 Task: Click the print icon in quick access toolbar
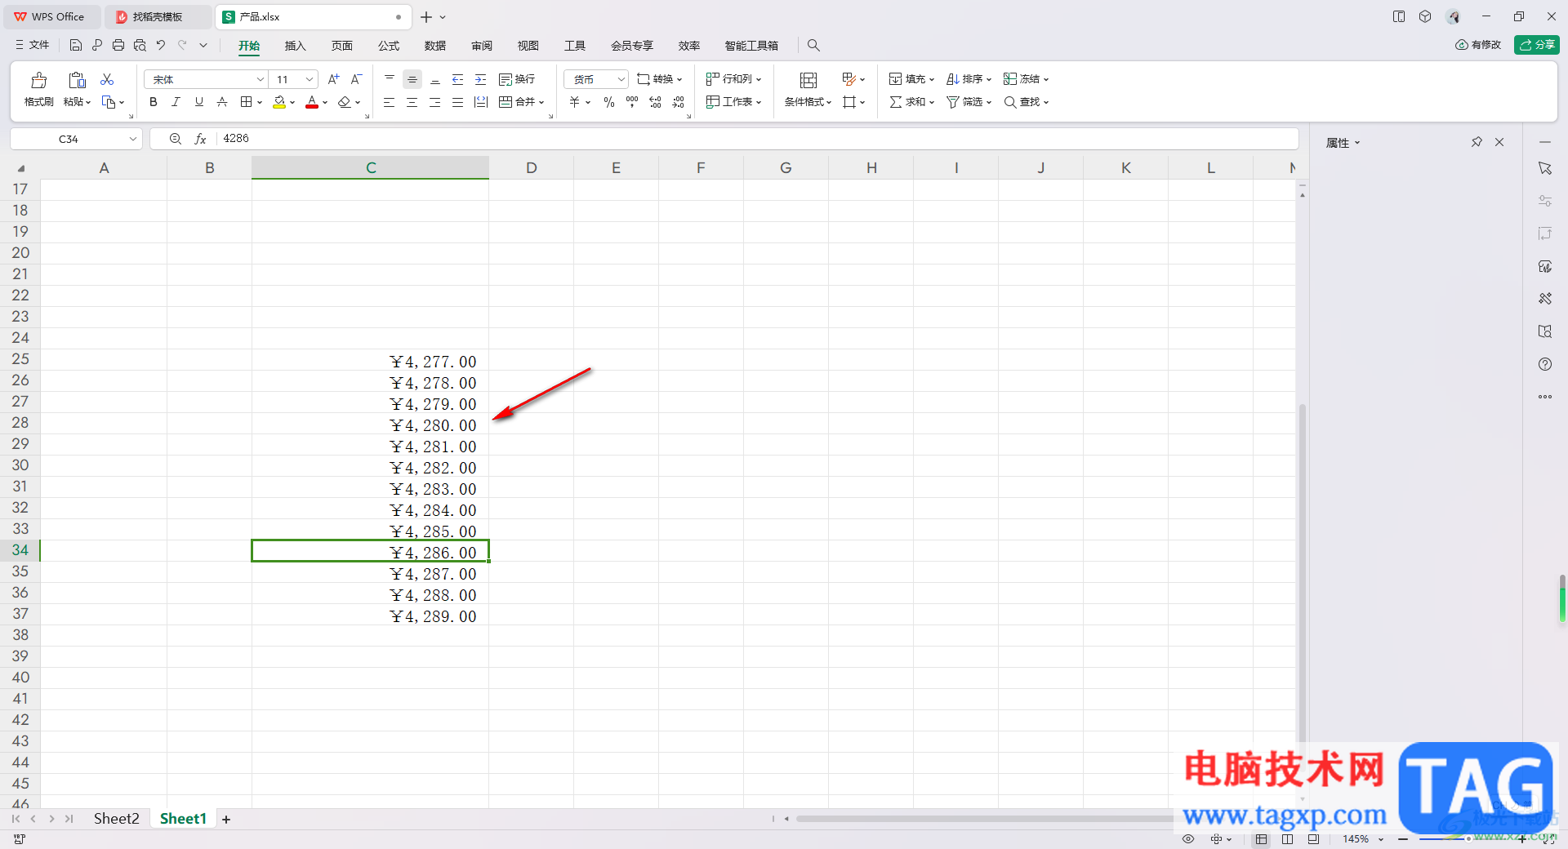pos(118,45)
